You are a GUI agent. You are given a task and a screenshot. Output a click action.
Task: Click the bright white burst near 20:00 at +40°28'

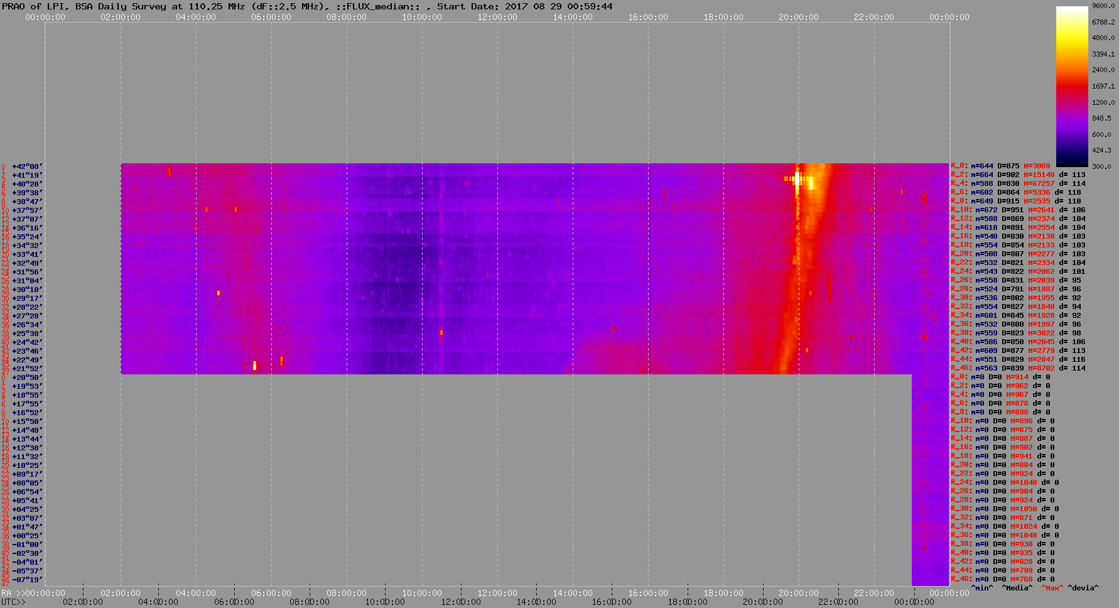click(797, 180)
